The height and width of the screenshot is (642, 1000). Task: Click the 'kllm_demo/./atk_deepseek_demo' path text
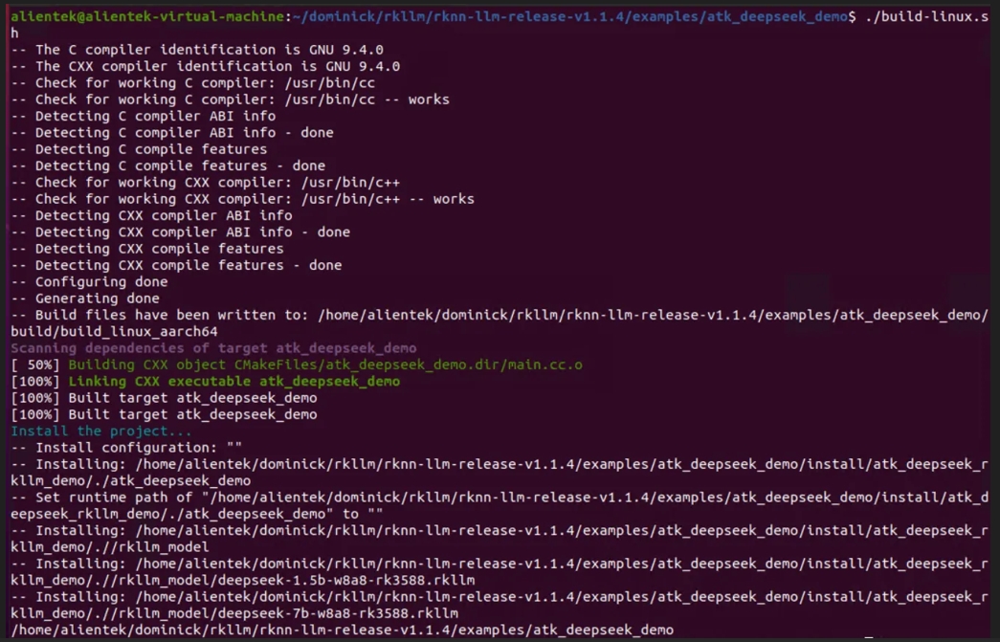point(131,480)
